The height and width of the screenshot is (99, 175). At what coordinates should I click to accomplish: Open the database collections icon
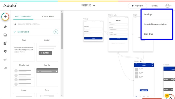pyautogui.click(x=5, y=43)
